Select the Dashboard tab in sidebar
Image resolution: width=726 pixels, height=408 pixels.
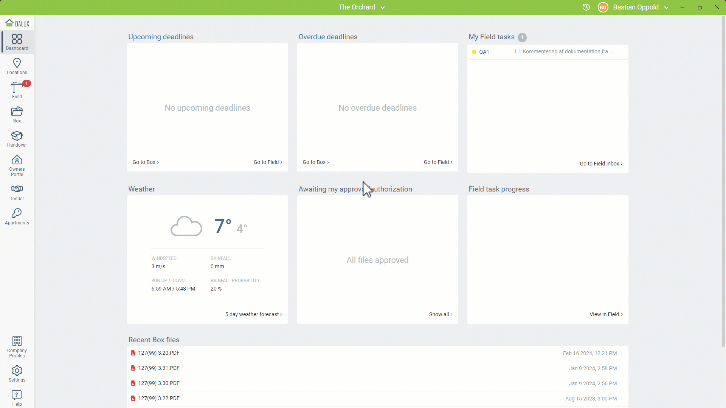click(17, 42)
